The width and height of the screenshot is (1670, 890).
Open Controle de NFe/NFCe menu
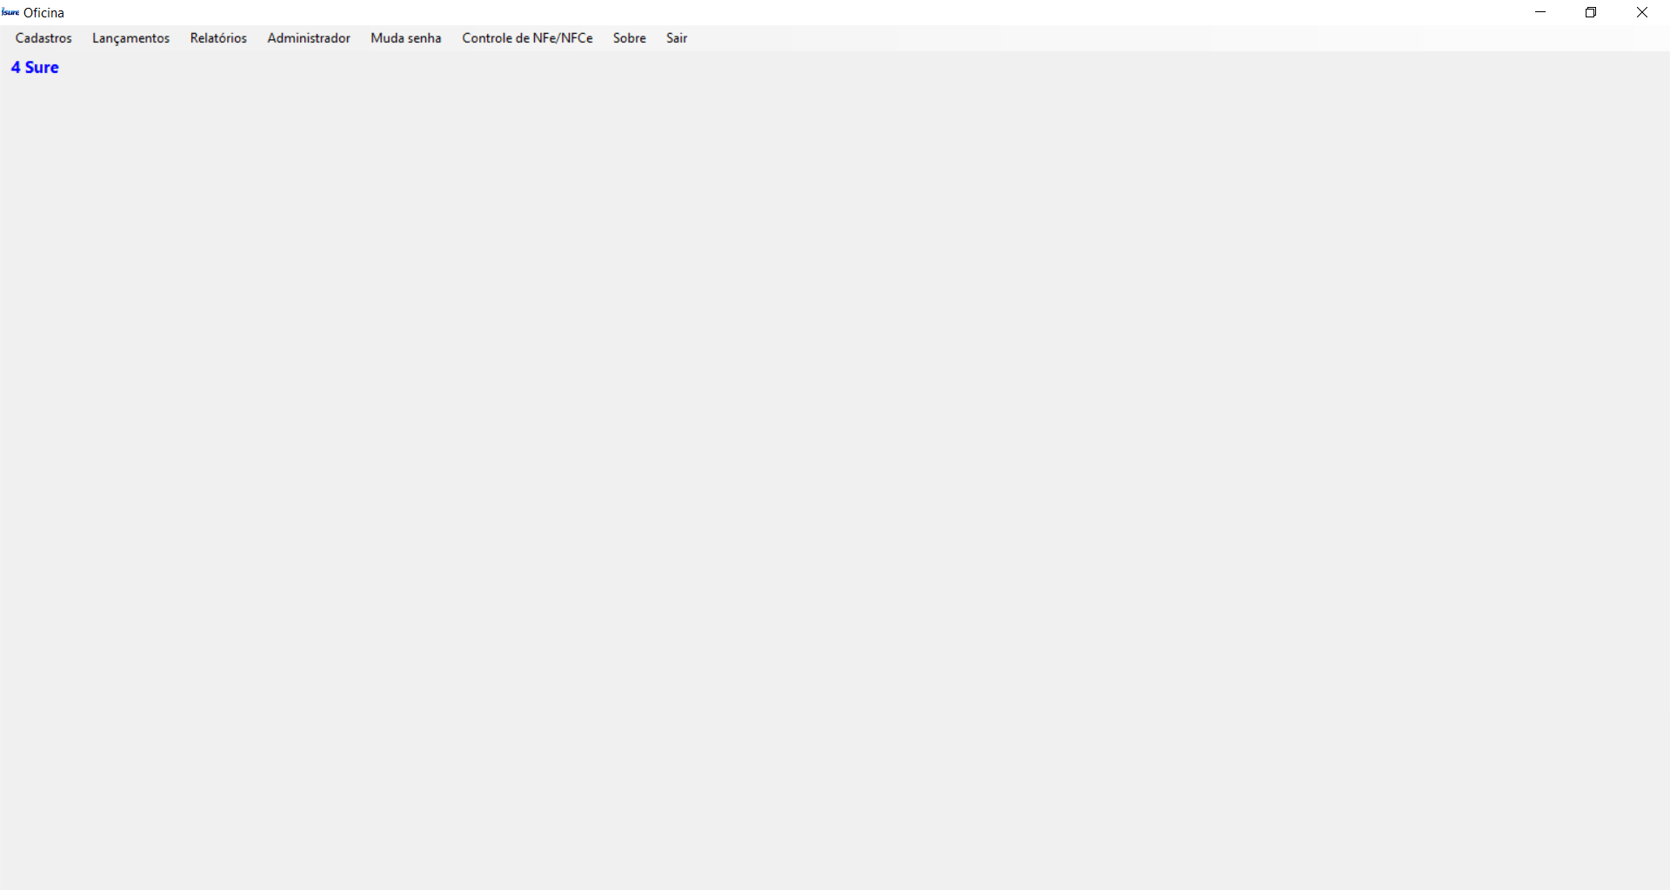tap(527, 38)
